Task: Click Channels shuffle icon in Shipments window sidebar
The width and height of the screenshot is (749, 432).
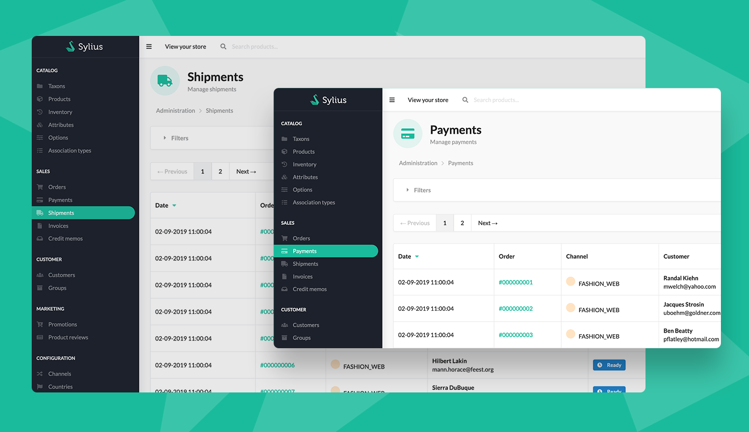Action: point(40,374)
